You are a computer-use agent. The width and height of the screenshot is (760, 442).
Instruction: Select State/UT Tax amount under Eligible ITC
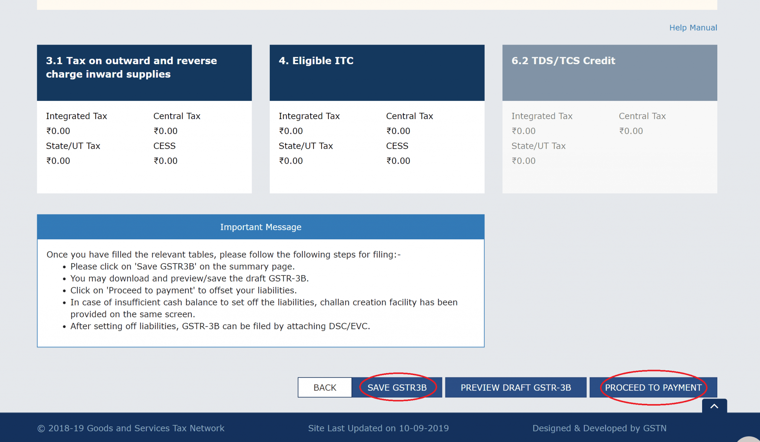tap(291, 161)
